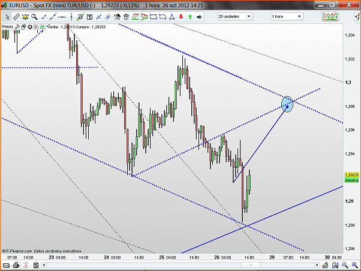
Task: Open Precio wrench settings icon
Action: click(17, 27)
